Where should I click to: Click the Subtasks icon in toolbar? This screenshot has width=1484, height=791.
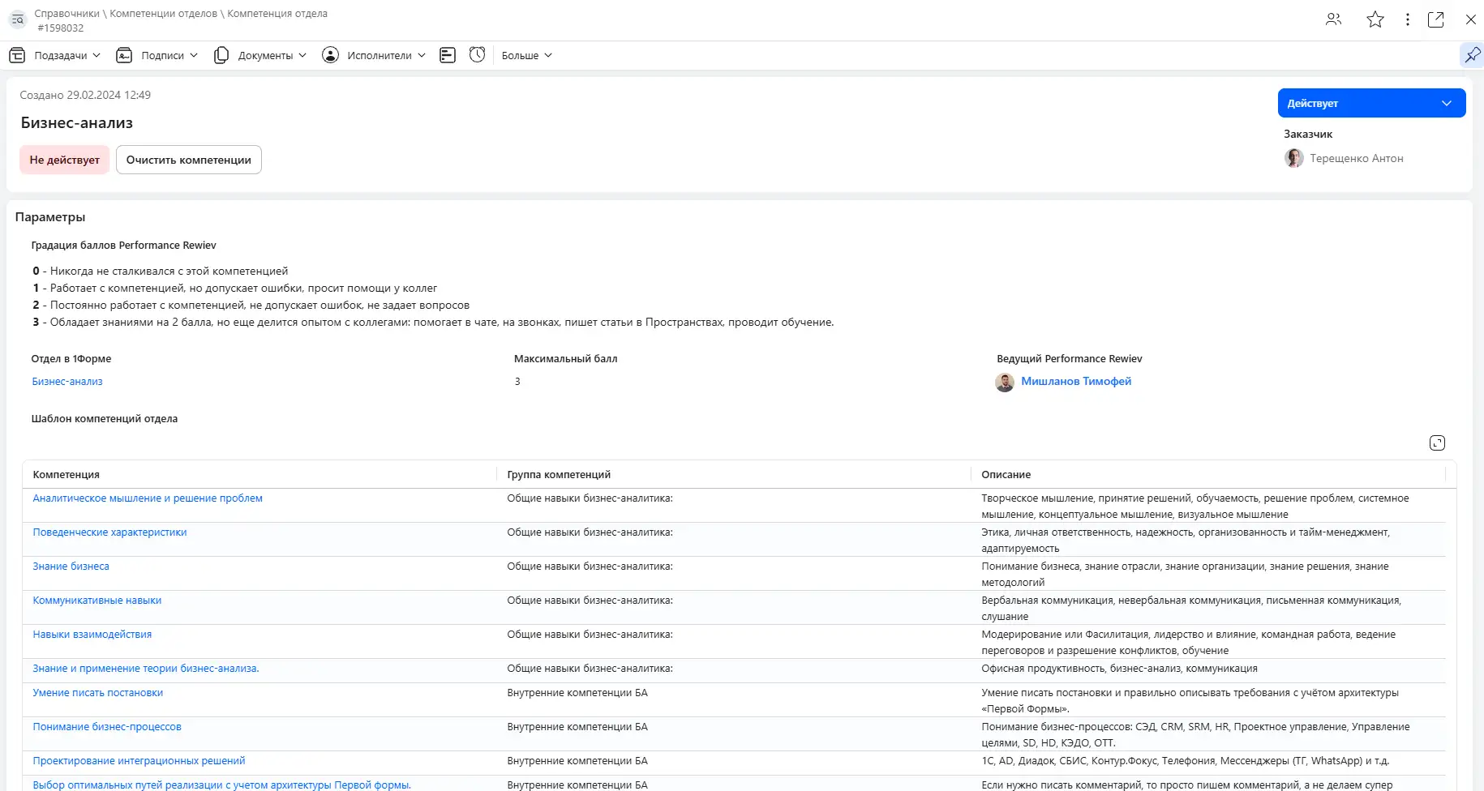tap(17, 55)
